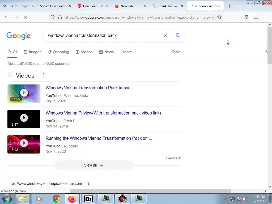Viewport: 272px width, 204px height.
Task: Switch to the 'Secure Download' tab
Action: 54,6
